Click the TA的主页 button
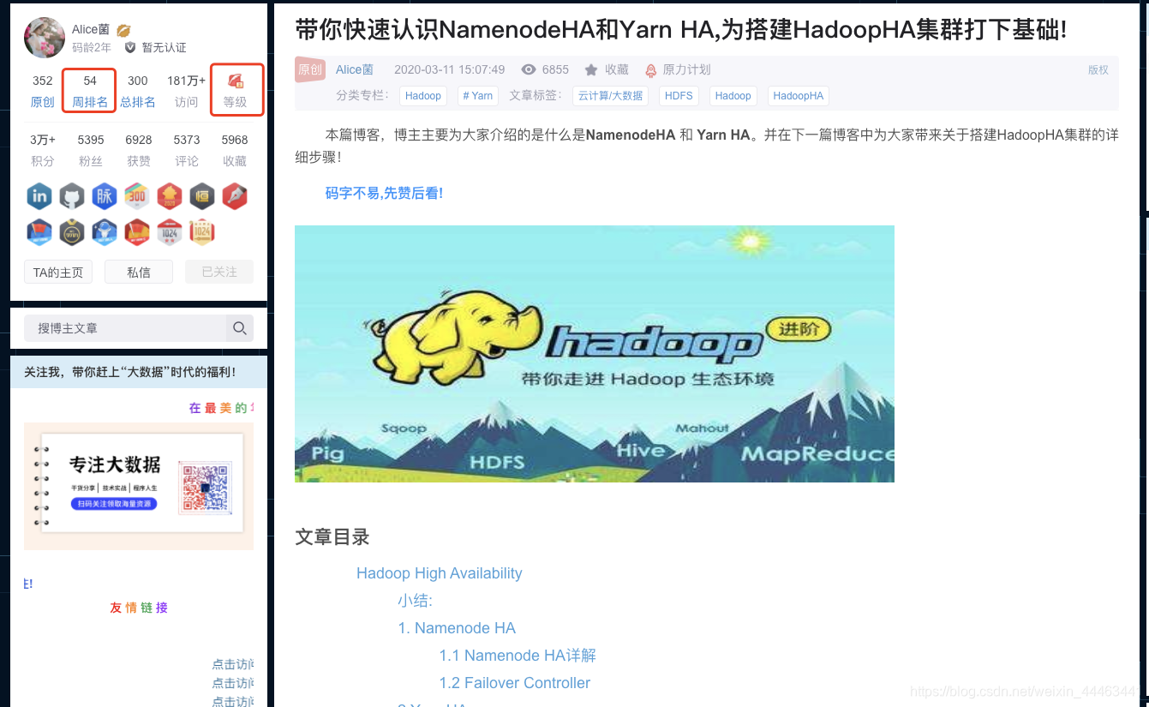 (x=58, y=272)
